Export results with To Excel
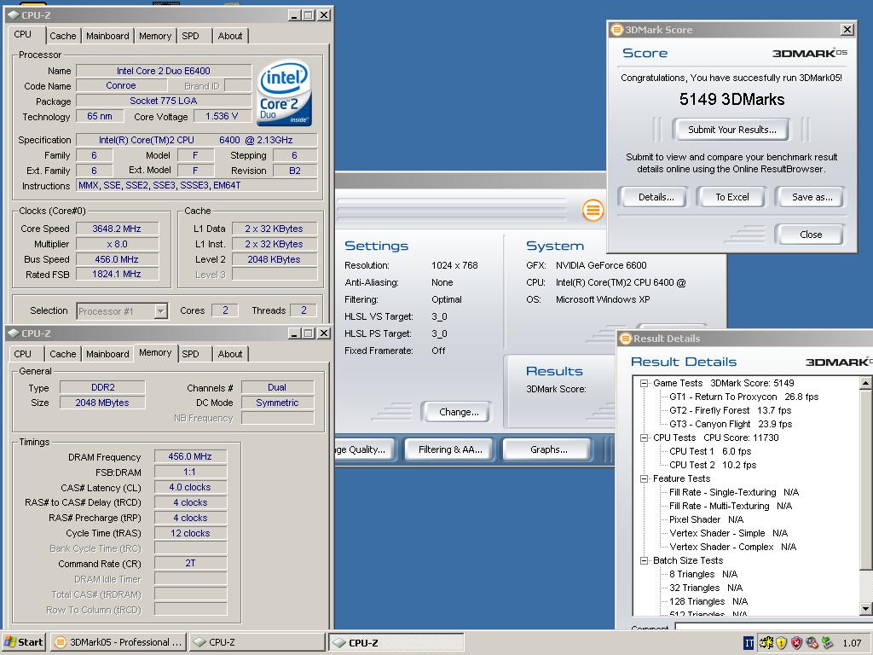 (732, 197)
